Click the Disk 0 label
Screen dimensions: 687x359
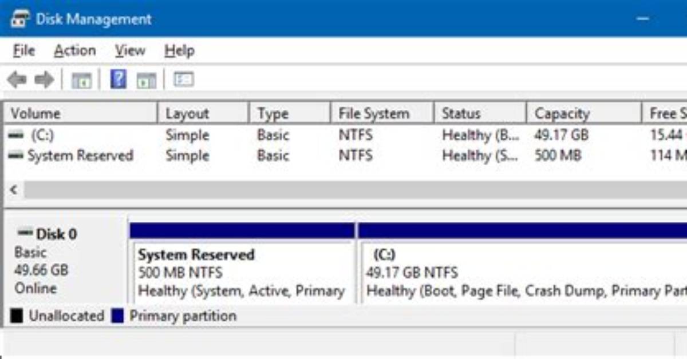tap(56, 234)
